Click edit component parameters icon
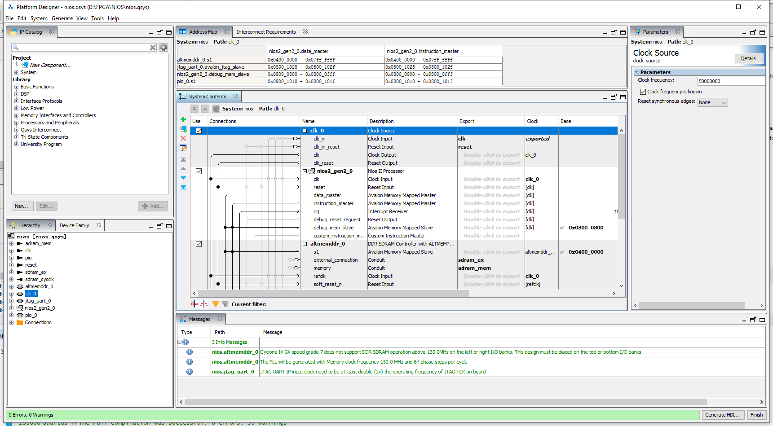The image size is (773, 426). tap(183, 148)
